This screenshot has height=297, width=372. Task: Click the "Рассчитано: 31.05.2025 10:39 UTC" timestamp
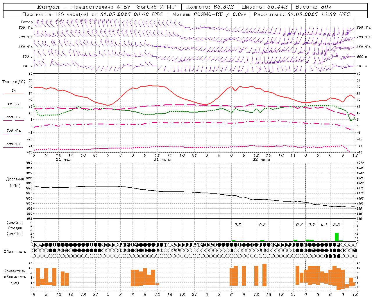coord(302,14)
